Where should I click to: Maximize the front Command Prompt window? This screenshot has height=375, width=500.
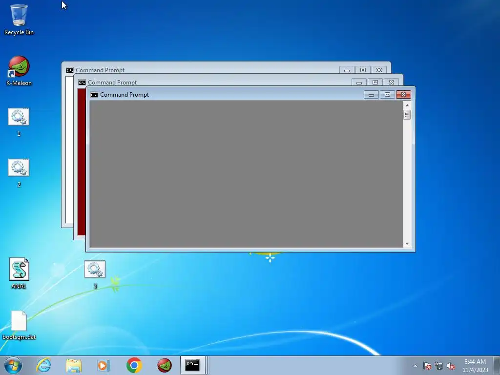click(387, 95)
